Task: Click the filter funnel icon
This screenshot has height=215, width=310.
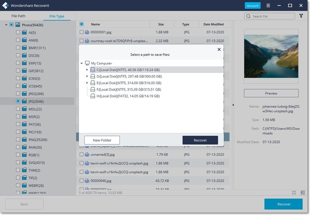Action: coord(301,16)
